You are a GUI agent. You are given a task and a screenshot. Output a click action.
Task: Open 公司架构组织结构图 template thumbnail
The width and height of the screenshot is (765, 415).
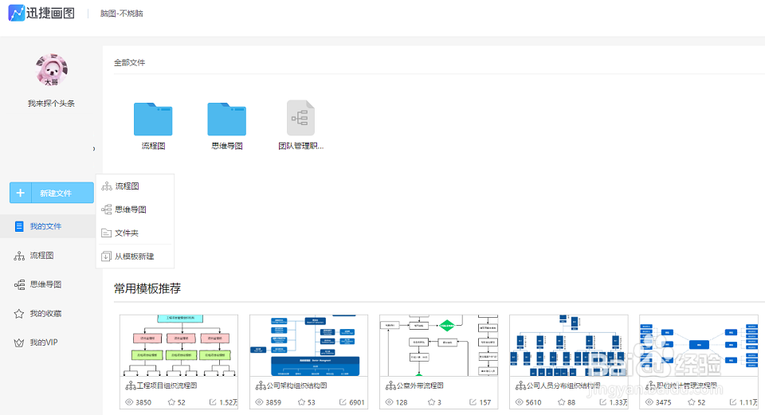pos(309,345)
